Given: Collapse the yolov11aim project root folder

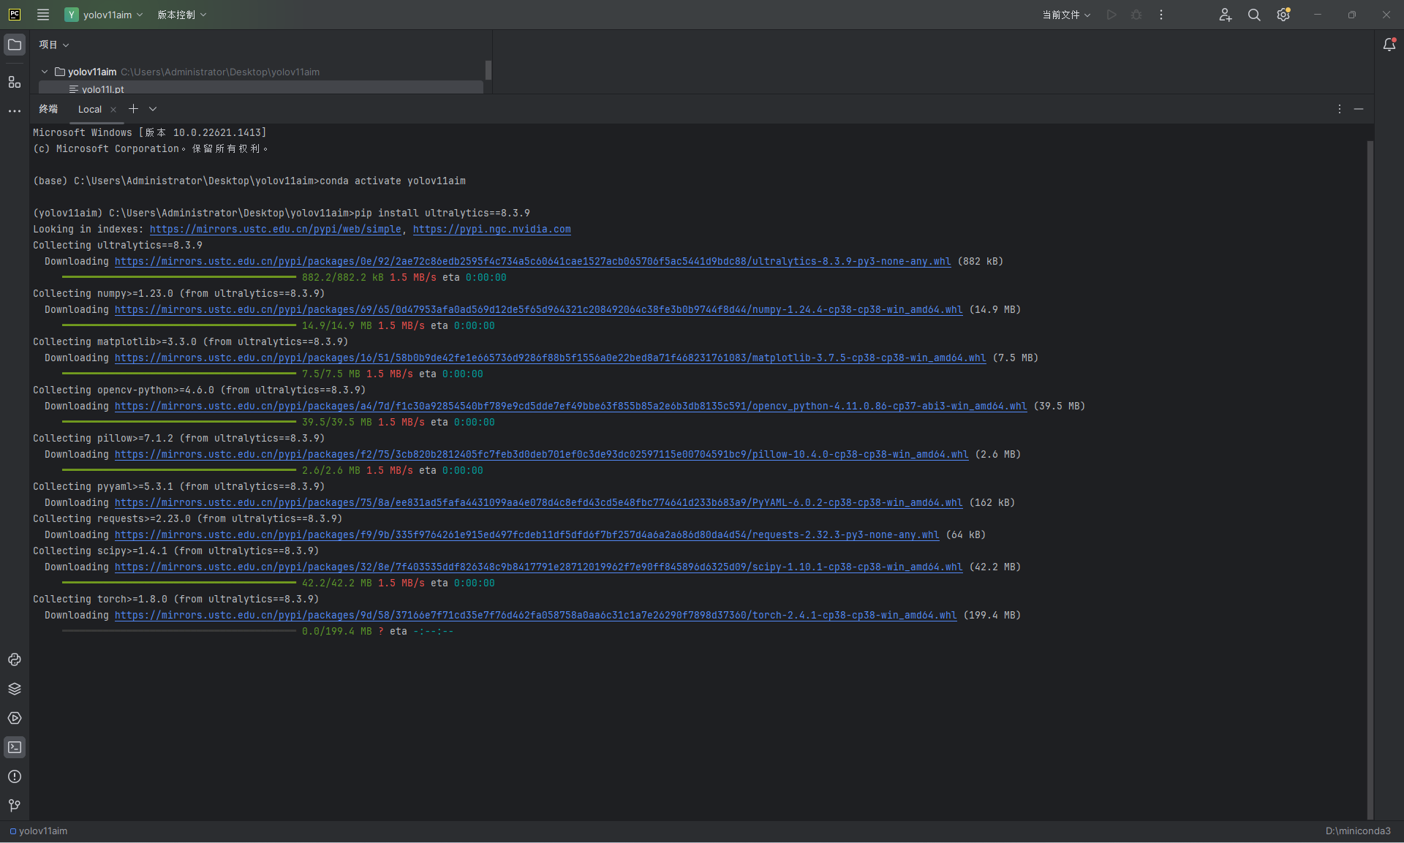Looking at the screenshot, I should coord(45,72).
